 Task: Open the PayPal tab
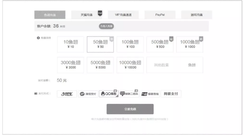point(160,15)
